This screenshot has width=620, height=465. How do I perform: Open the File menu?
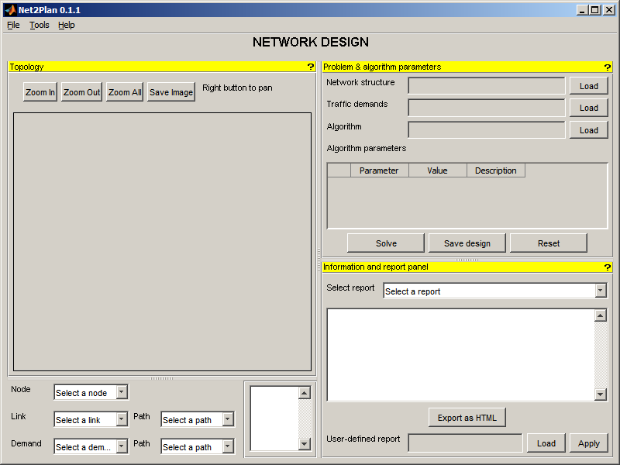click(x=13, y=25)
